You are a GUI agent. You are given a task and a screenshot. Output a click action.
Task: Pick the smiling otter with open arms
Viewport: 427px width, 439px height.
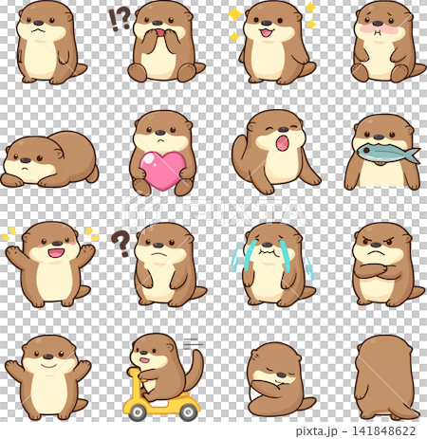[47, 377]
